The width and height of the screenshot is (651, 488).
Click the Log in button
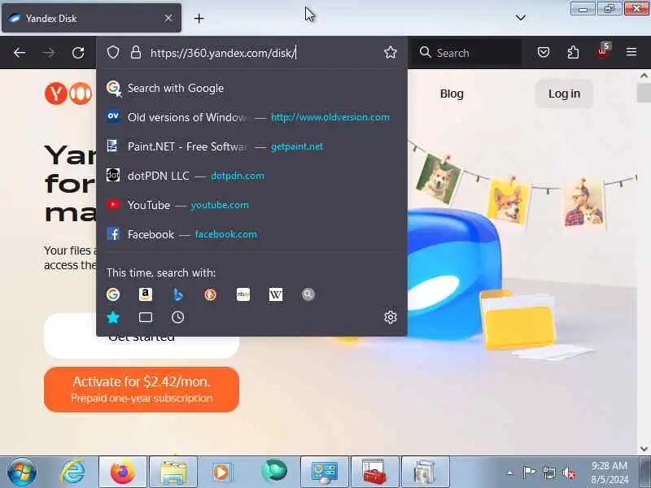point(564,94)
